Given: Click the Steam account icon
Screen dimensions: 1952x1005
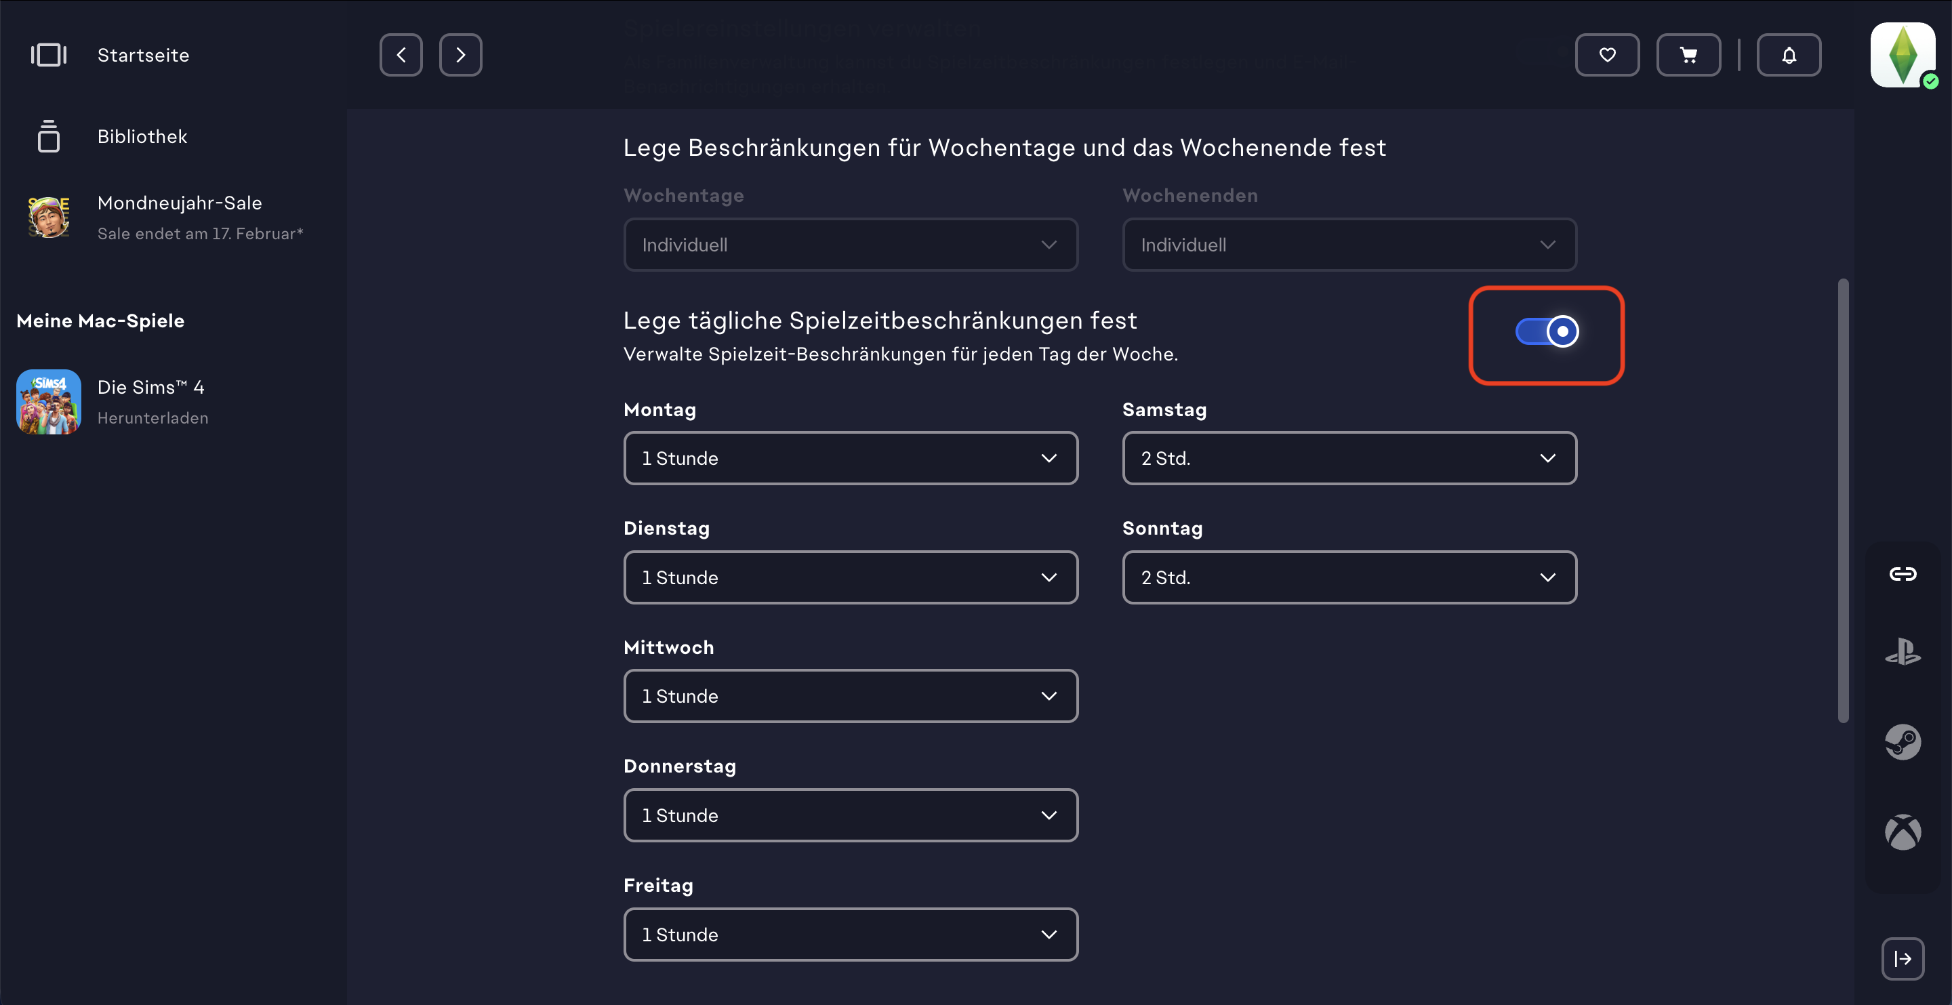Looking at the screenshot, I should 1902,742.
